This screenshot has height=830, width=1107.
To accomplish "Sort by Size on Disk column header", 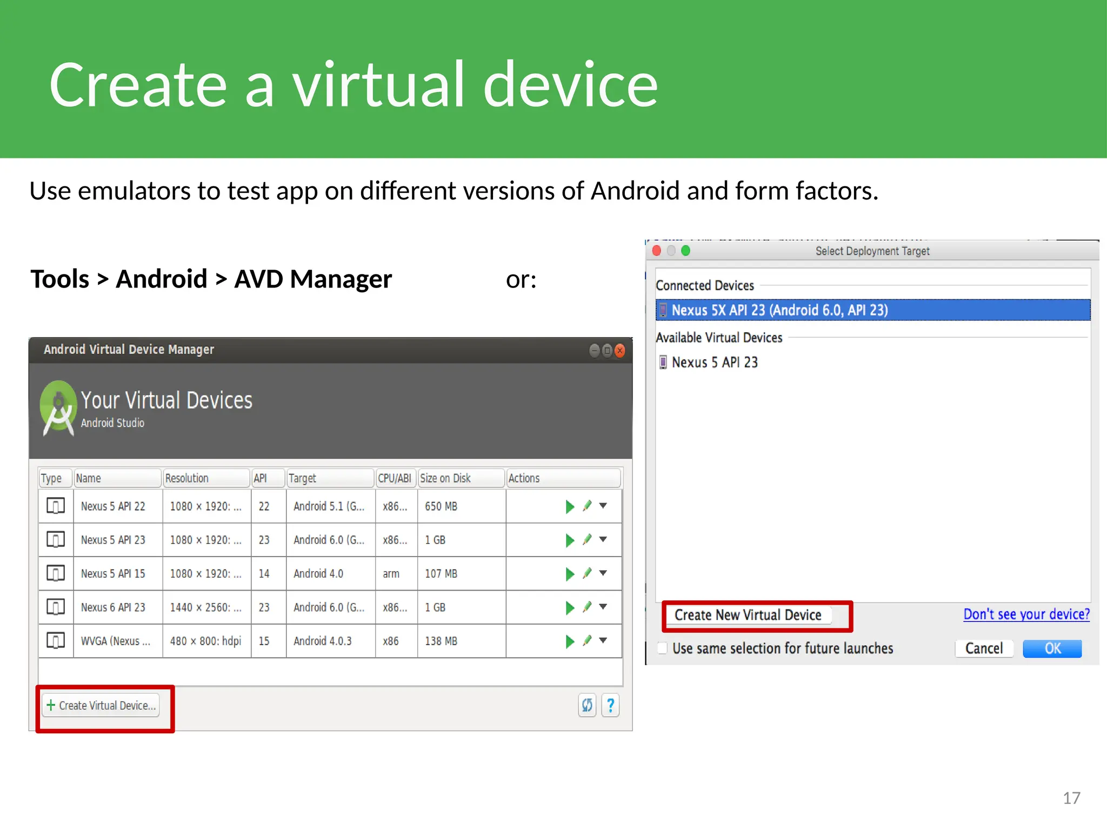I will tap(462, 478).
